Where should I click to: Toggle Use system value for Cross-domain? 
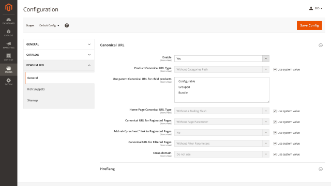pyautogui.click(x=275, y=154)
